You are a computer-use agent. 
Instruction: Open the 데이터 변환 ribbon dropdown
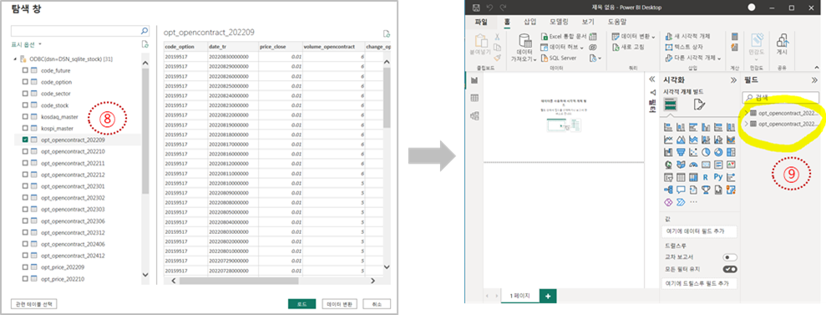coord(634,37)
